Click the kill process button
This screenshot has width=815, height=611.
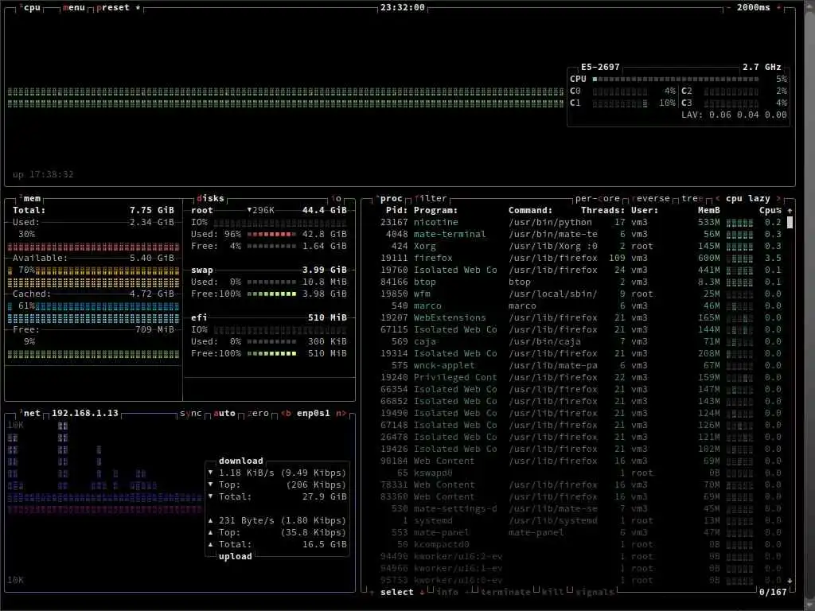tap(553, 592)
